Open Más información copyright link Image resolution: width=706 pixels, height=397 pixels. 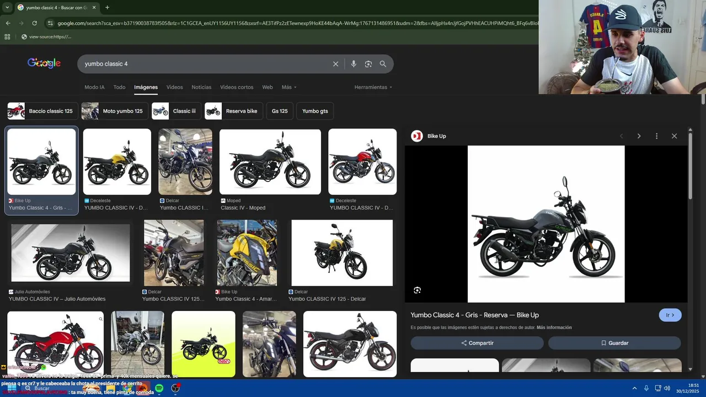(x=554, y=328)
